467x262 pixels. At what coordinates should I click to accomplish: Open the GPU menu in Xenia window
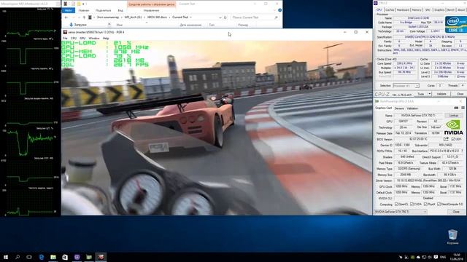pyautogui.click(x=82, y=39)
